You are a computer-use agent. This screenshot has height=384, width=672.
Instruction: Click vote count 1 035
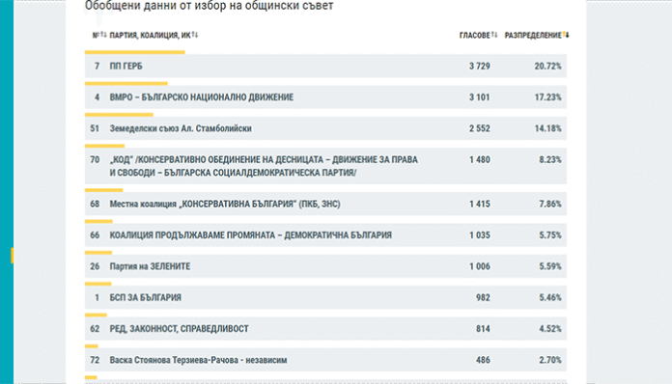coord(480,235)
